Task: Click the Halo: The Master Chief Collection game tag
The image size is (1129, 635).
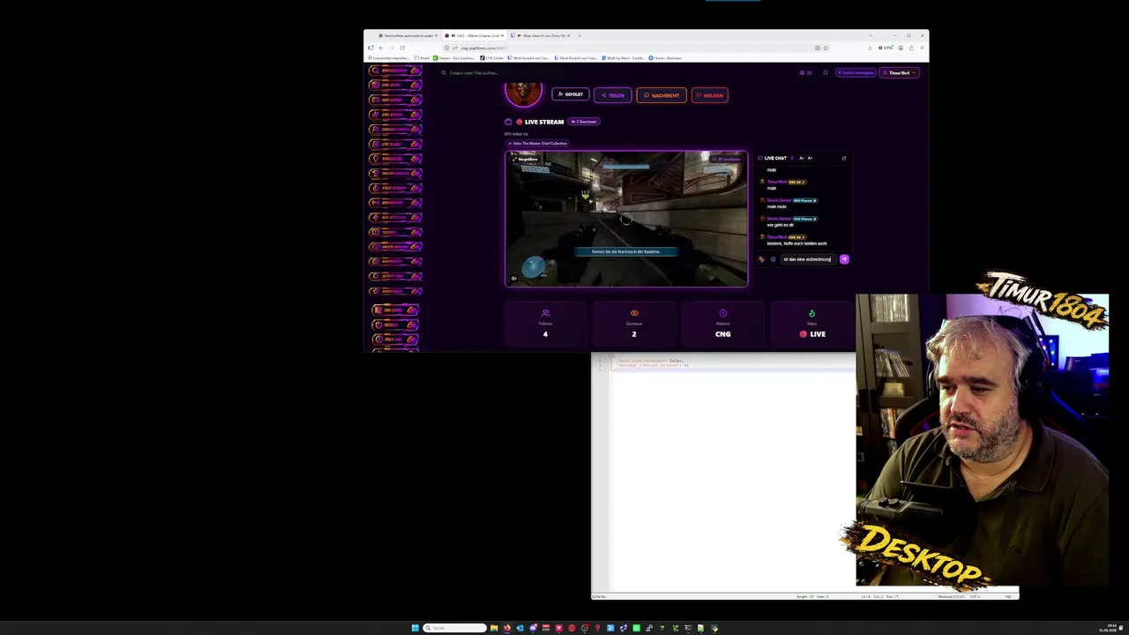Action: 537,143
